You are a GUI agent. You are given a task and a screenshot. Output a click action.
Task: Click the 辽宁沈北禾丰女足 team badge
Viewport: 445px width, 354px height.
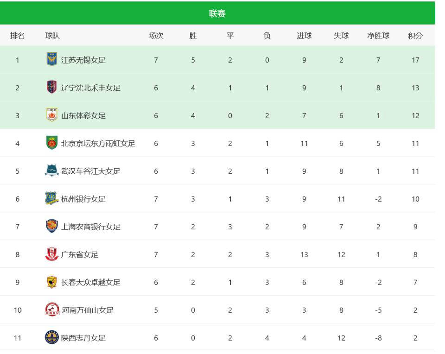52,87
